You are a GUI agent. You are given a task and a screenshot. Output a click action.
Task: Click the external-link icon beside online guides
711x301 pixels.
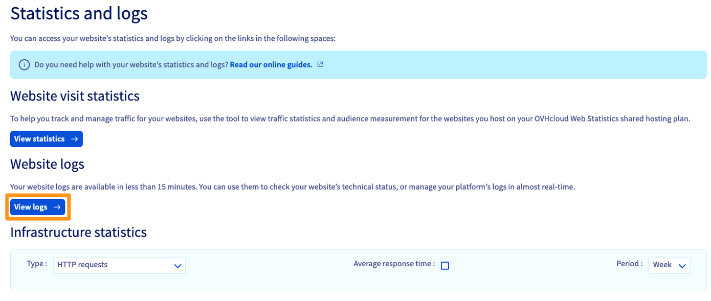[x=320, y=64]
